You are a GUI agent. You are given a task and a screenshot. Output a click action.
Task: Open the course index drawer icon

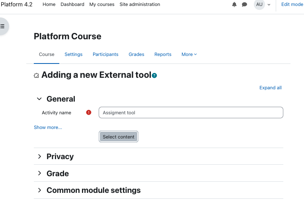click(2, 26)
